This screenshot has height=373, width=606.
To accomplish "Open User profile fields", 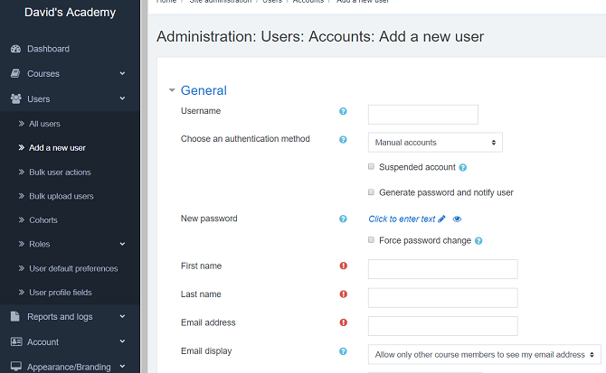I will (61, 293).
